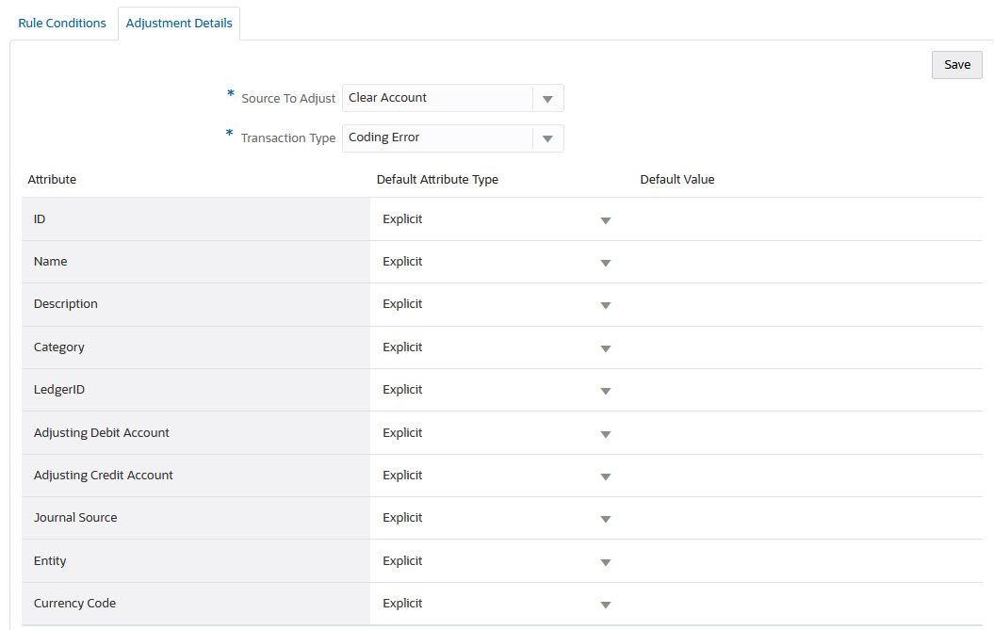
Task: Open Currency Code attribute type dropdown
Action: pos(605,605)
